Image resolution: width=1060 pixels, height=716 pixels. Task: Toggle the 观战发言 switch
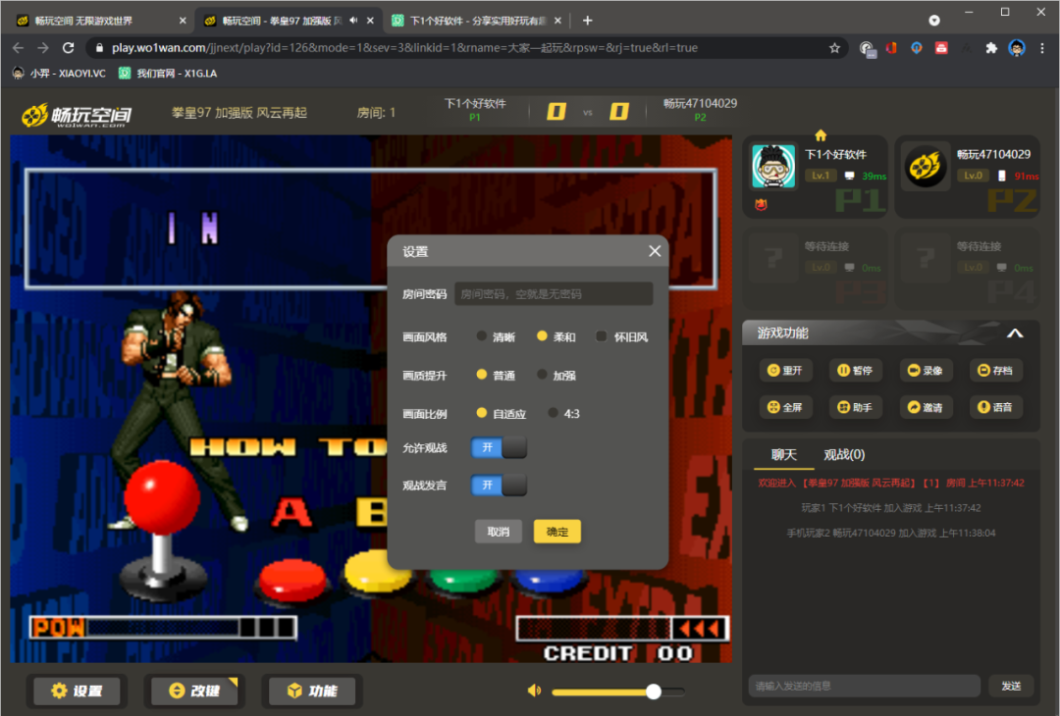click(x=499, y=485)
